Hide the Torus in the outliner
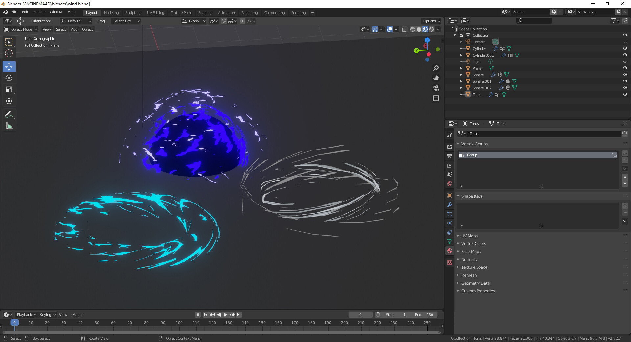Screen dimensions: 631x342 [x=625, y=94]
